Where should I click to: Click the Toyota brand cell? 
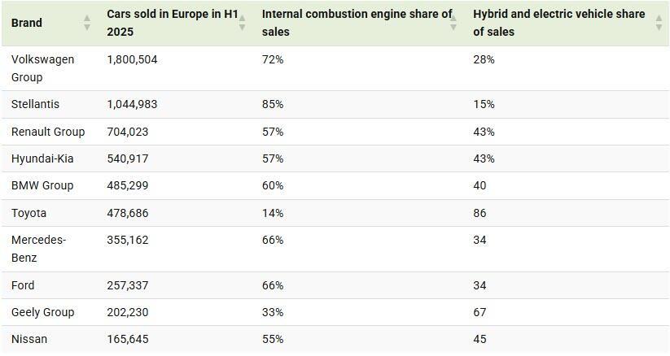click(x=28, y=213)
